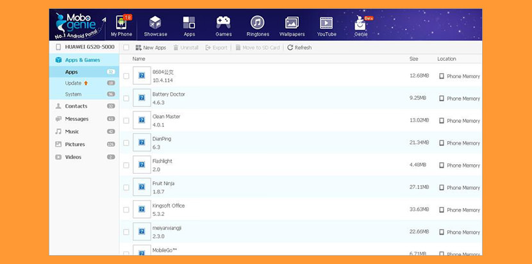This screenshot has height=264, width=532.
Task: Sort by the Location column header
Action: [x=447, y=59]
